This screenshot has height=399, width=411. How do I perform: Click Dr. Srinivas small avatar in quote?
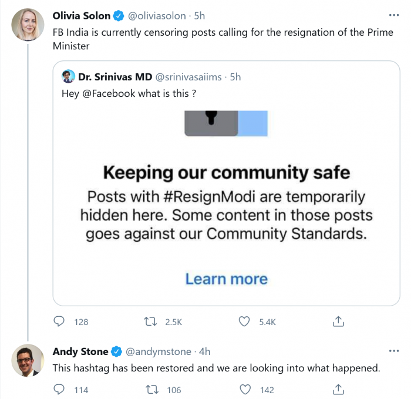coord(68,77)
